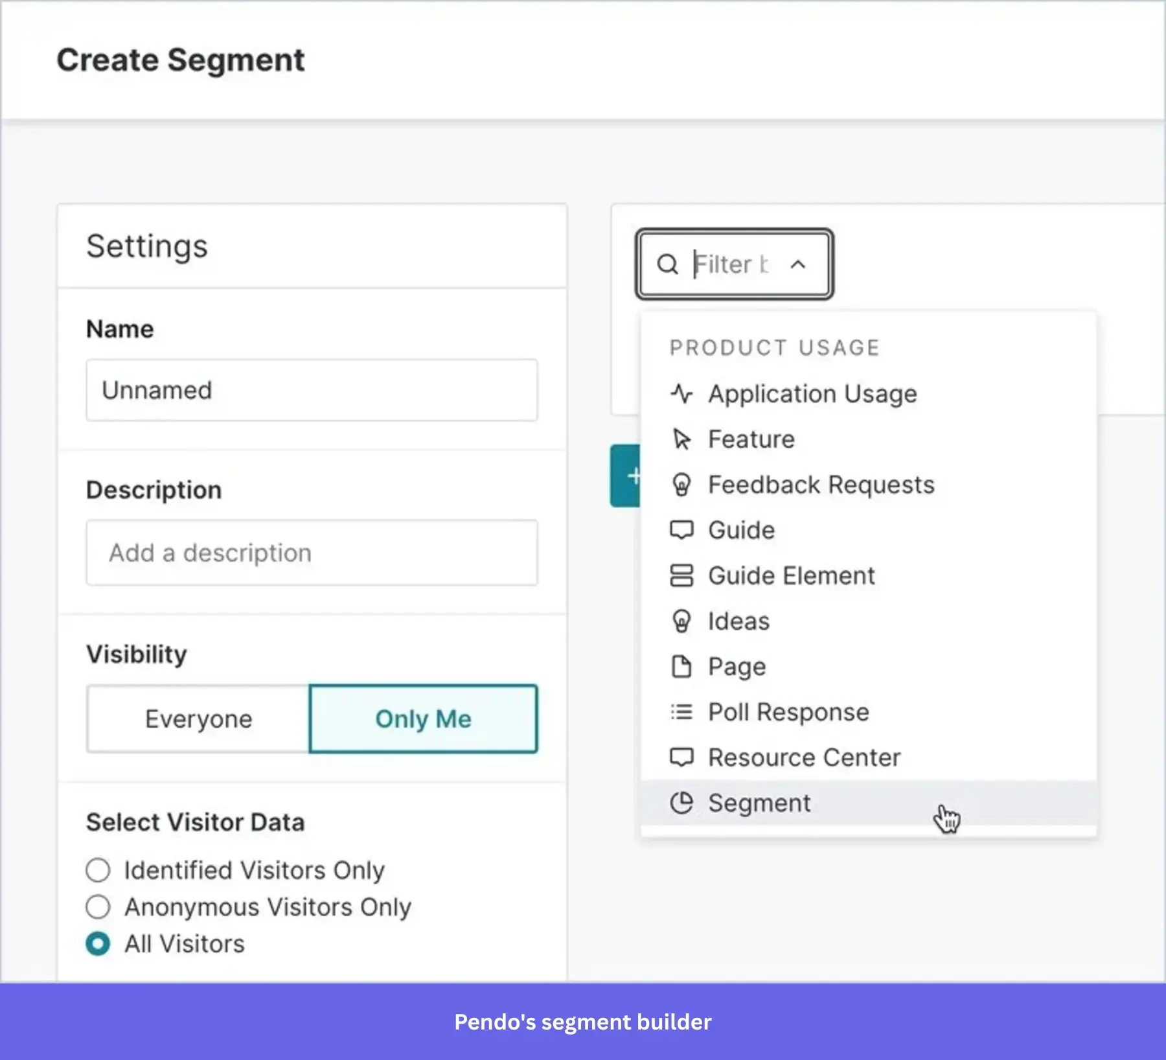The height and width of the screenshot is (1060, 1166).
Task: Choose Guide from the Product Usage menu
Action: pos(741,530)
